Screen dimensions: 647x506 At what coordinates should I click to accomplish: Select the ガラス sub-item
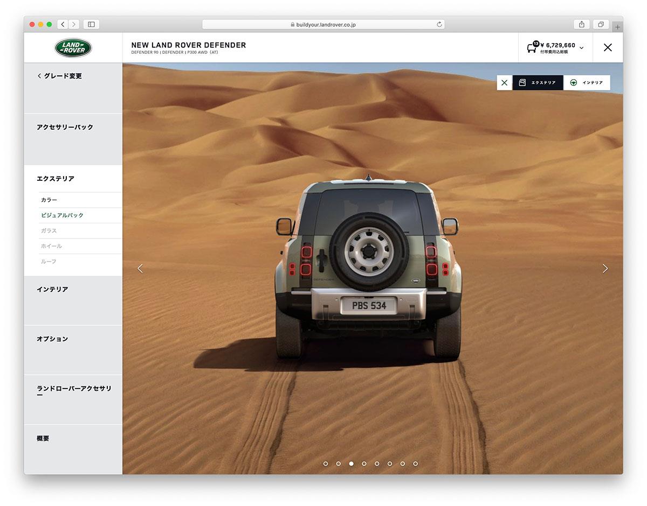click(80, 230)
